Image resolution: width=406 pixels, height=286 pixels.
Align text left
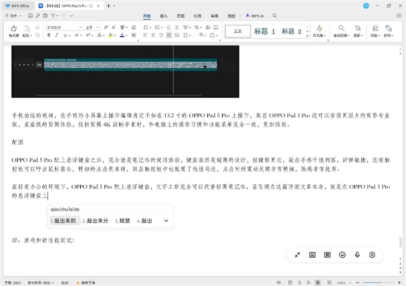coord(145,35)
